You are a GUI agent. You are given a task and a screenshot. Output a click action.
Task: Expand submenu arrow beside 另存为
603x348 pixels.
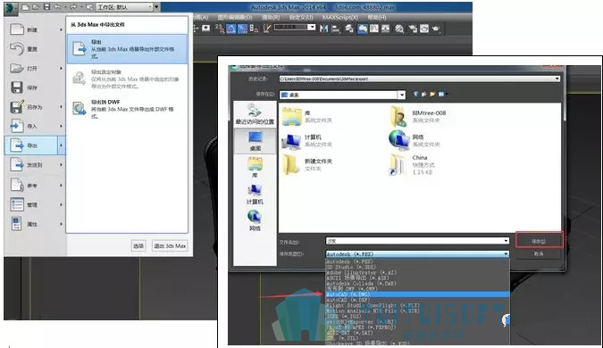[x=61, y=107]
